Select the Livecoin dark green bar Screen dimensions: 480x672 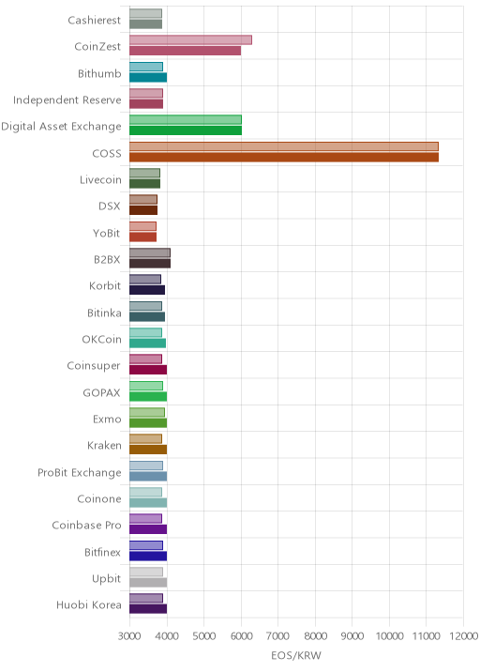(144, 184)
